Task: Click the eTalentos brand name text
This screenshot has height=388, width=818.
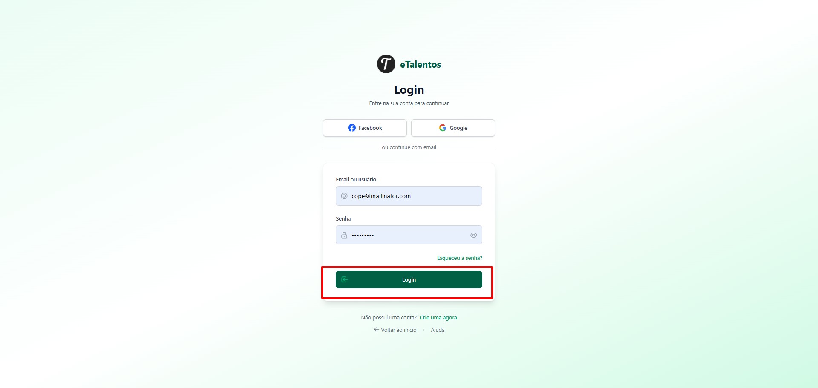Action: tap(421, 64)
